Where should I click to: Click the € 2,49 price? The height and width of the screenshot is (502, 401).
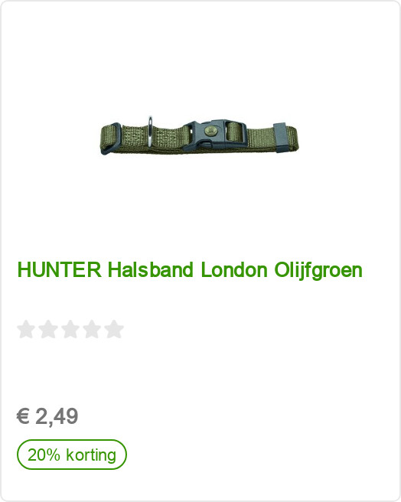pos(47,416)
